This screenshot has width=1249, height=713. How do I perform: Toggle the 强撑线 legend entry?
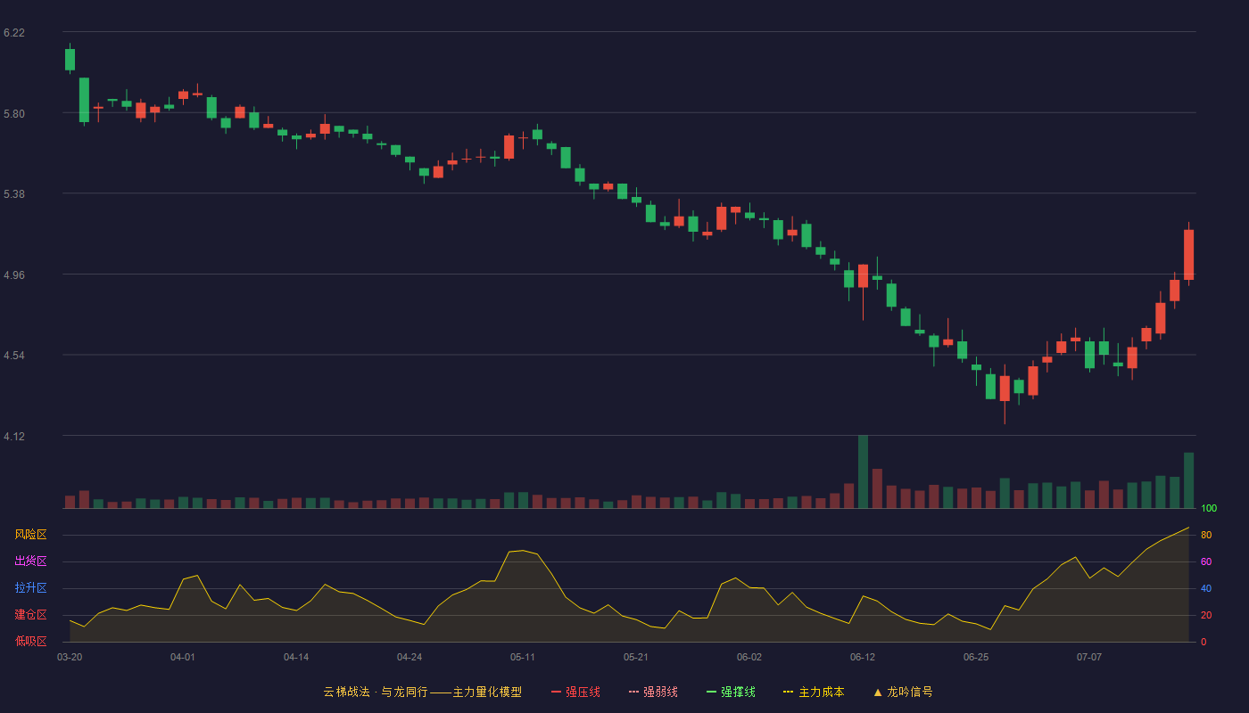731,692
